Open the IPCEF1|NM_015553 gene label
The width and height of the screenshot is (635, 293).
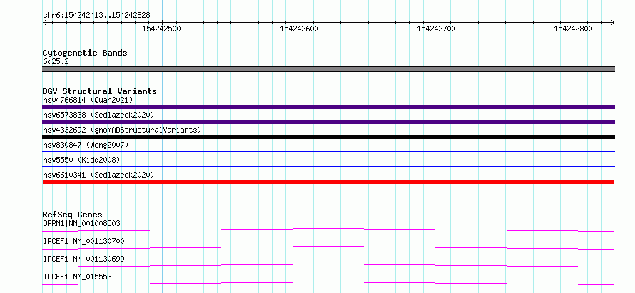tap(77, 277)
